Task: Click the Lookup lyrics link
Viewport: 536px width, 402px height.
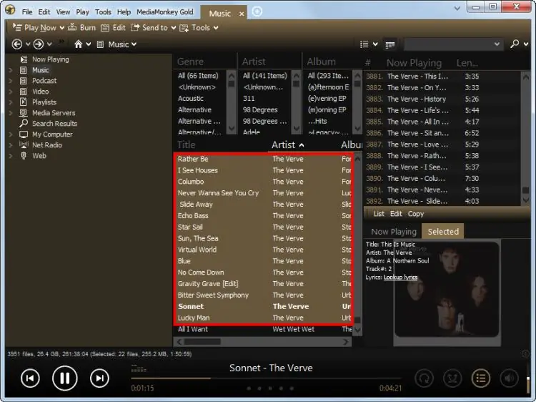Action: (400, 277)
